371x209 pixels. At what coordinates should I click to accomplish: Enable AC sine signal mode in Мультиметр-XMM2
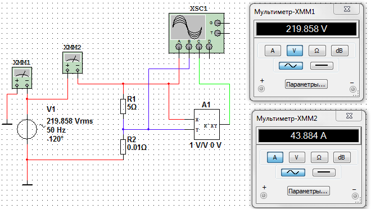tap(293, 172)
